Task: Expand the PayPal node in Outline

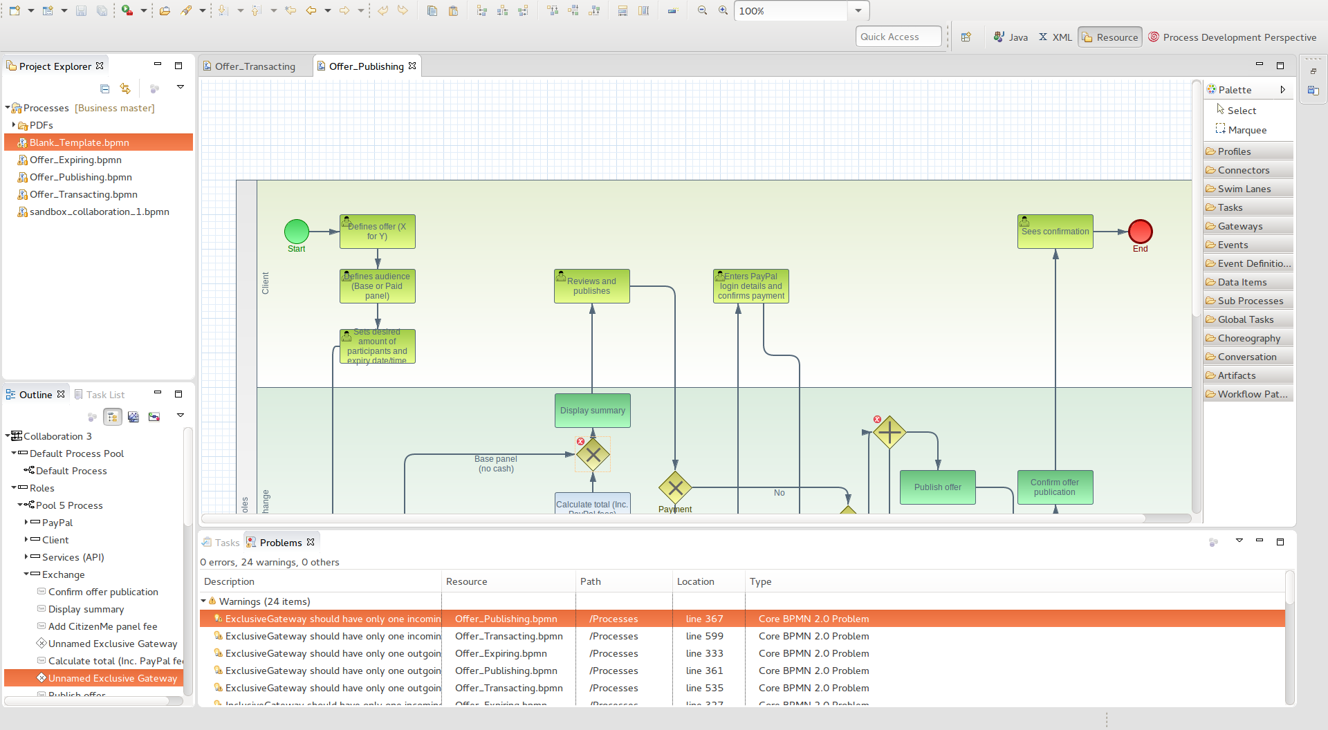Action: point(26,522)
